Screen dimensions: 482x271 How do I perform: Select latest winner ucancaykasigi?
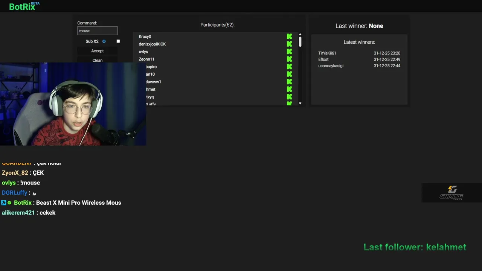pos(331,65)
